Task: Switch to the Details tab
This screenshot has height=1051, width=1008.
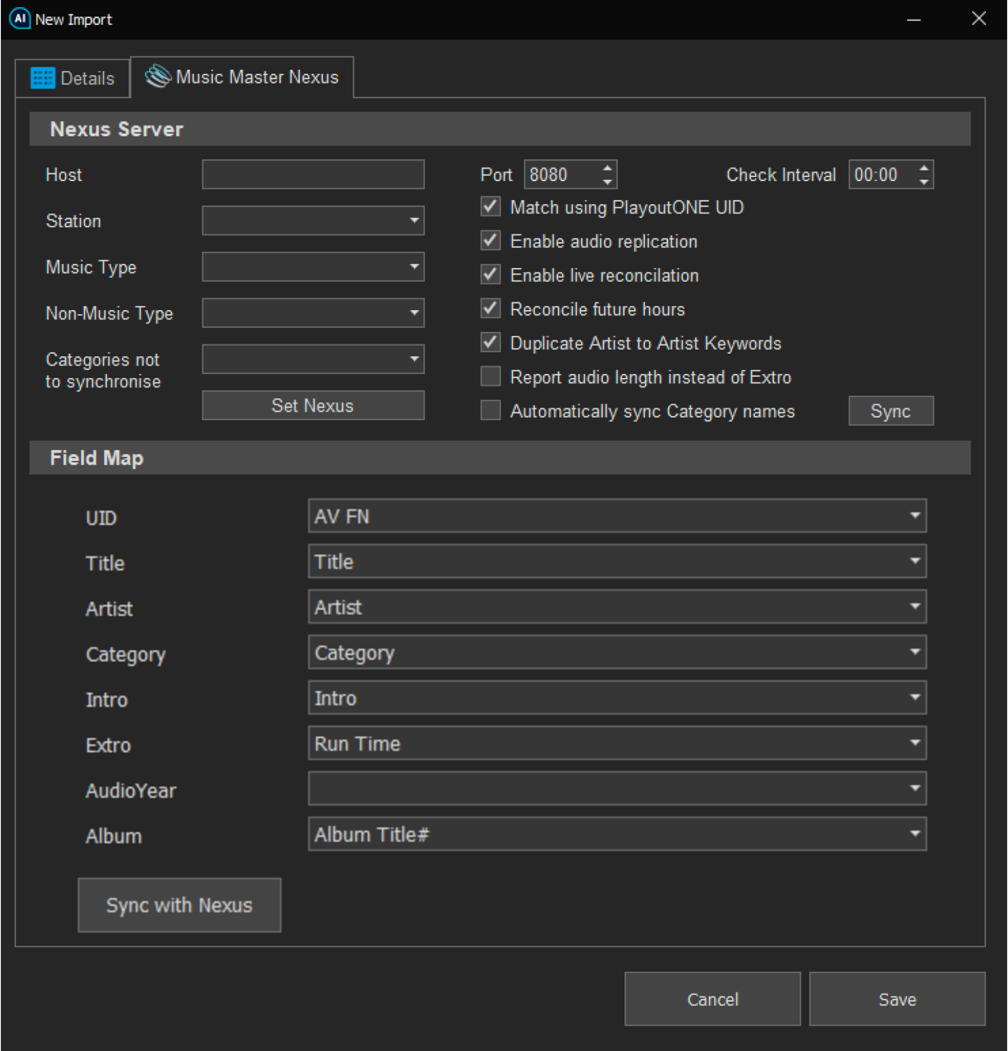Action: (x=72, y=78)
